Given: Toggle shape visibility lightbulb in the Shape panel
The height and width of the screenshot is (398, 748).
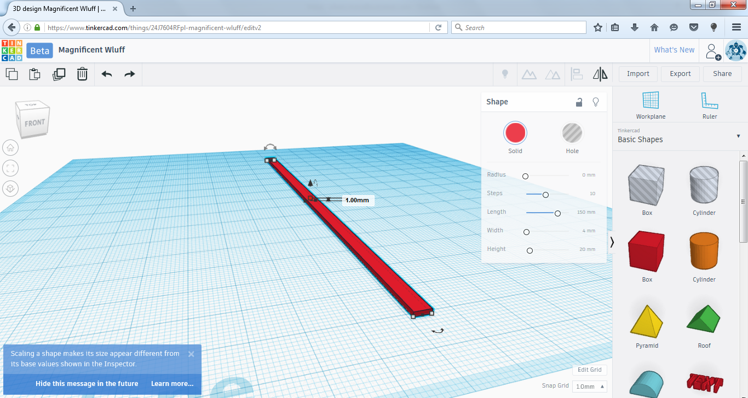Looking at the screenshot, I should click(x=596, y=102).
